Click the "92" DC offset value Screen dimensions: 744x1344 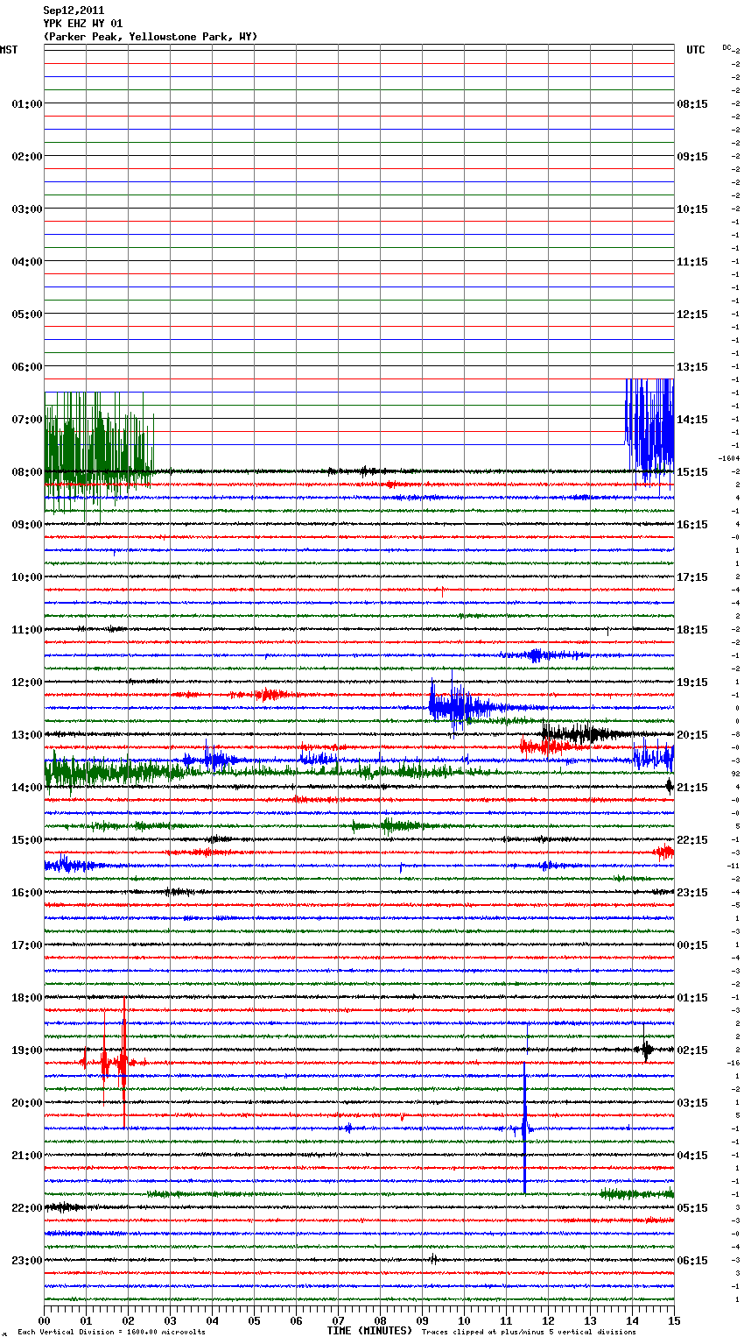pos(736,774)
